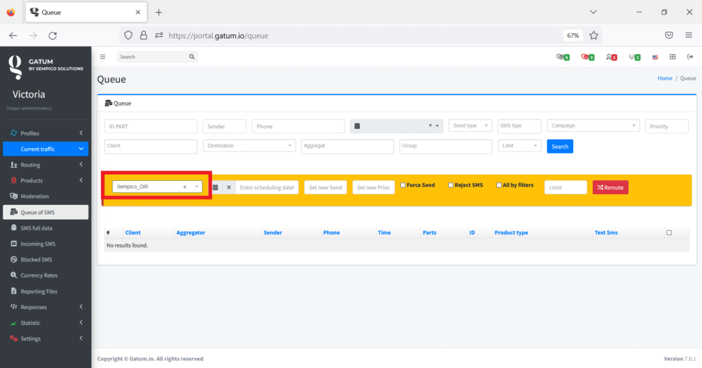
Task: Open the Campaign dropdown
Action: click(593, 126)
